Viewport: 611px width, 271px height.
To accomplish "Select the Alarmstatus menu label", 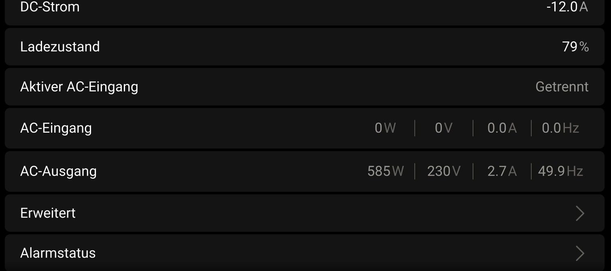I will click(58, 253).
